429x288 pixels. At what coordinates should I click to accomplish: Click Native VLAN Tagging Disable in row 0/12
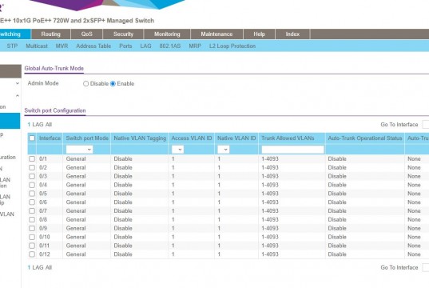[123, 254]
